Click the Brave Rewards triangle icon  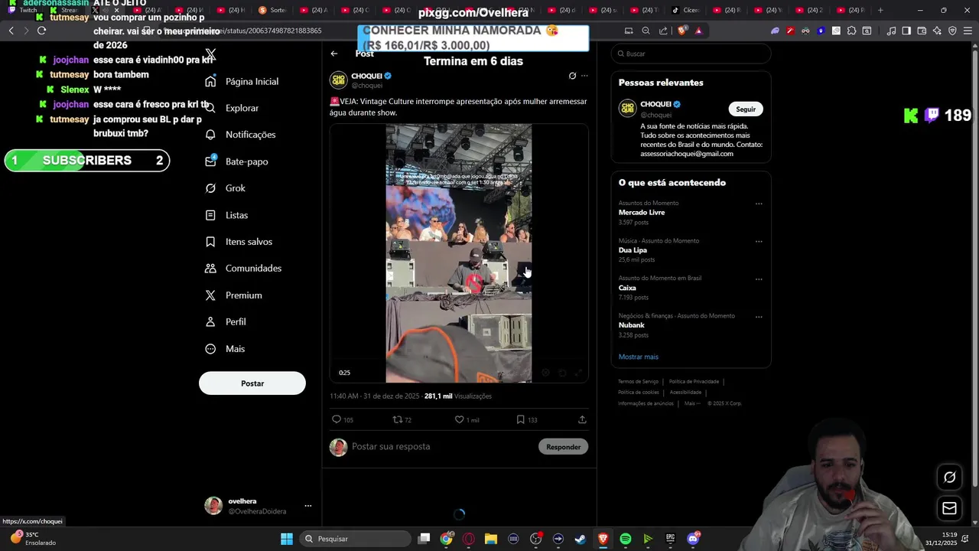pos(698,31)
